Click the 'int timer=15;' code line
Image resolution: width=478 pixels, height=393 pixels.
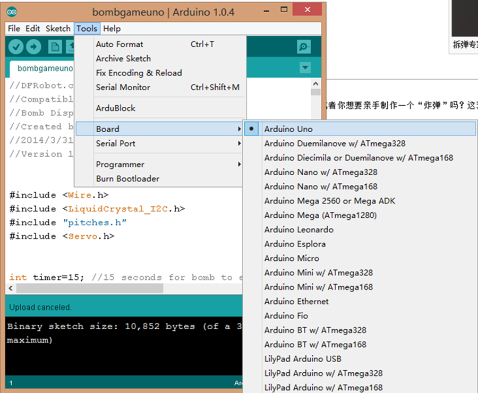pyautogui.click(x=46, y=277)
